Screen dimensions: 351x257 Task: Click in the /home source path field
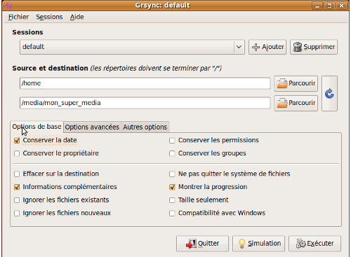click(145, 83)
